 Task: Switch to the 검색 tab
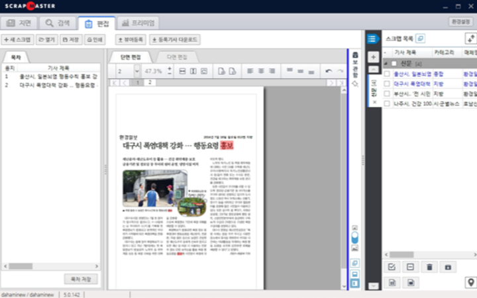[x=58, y=23]
